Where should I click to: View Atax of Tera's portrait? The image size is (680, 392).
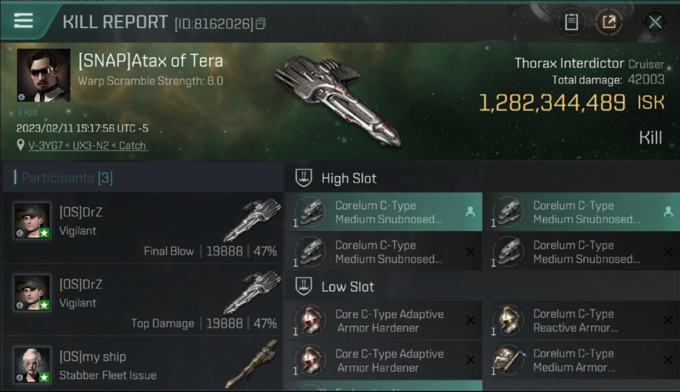point(43,75)
